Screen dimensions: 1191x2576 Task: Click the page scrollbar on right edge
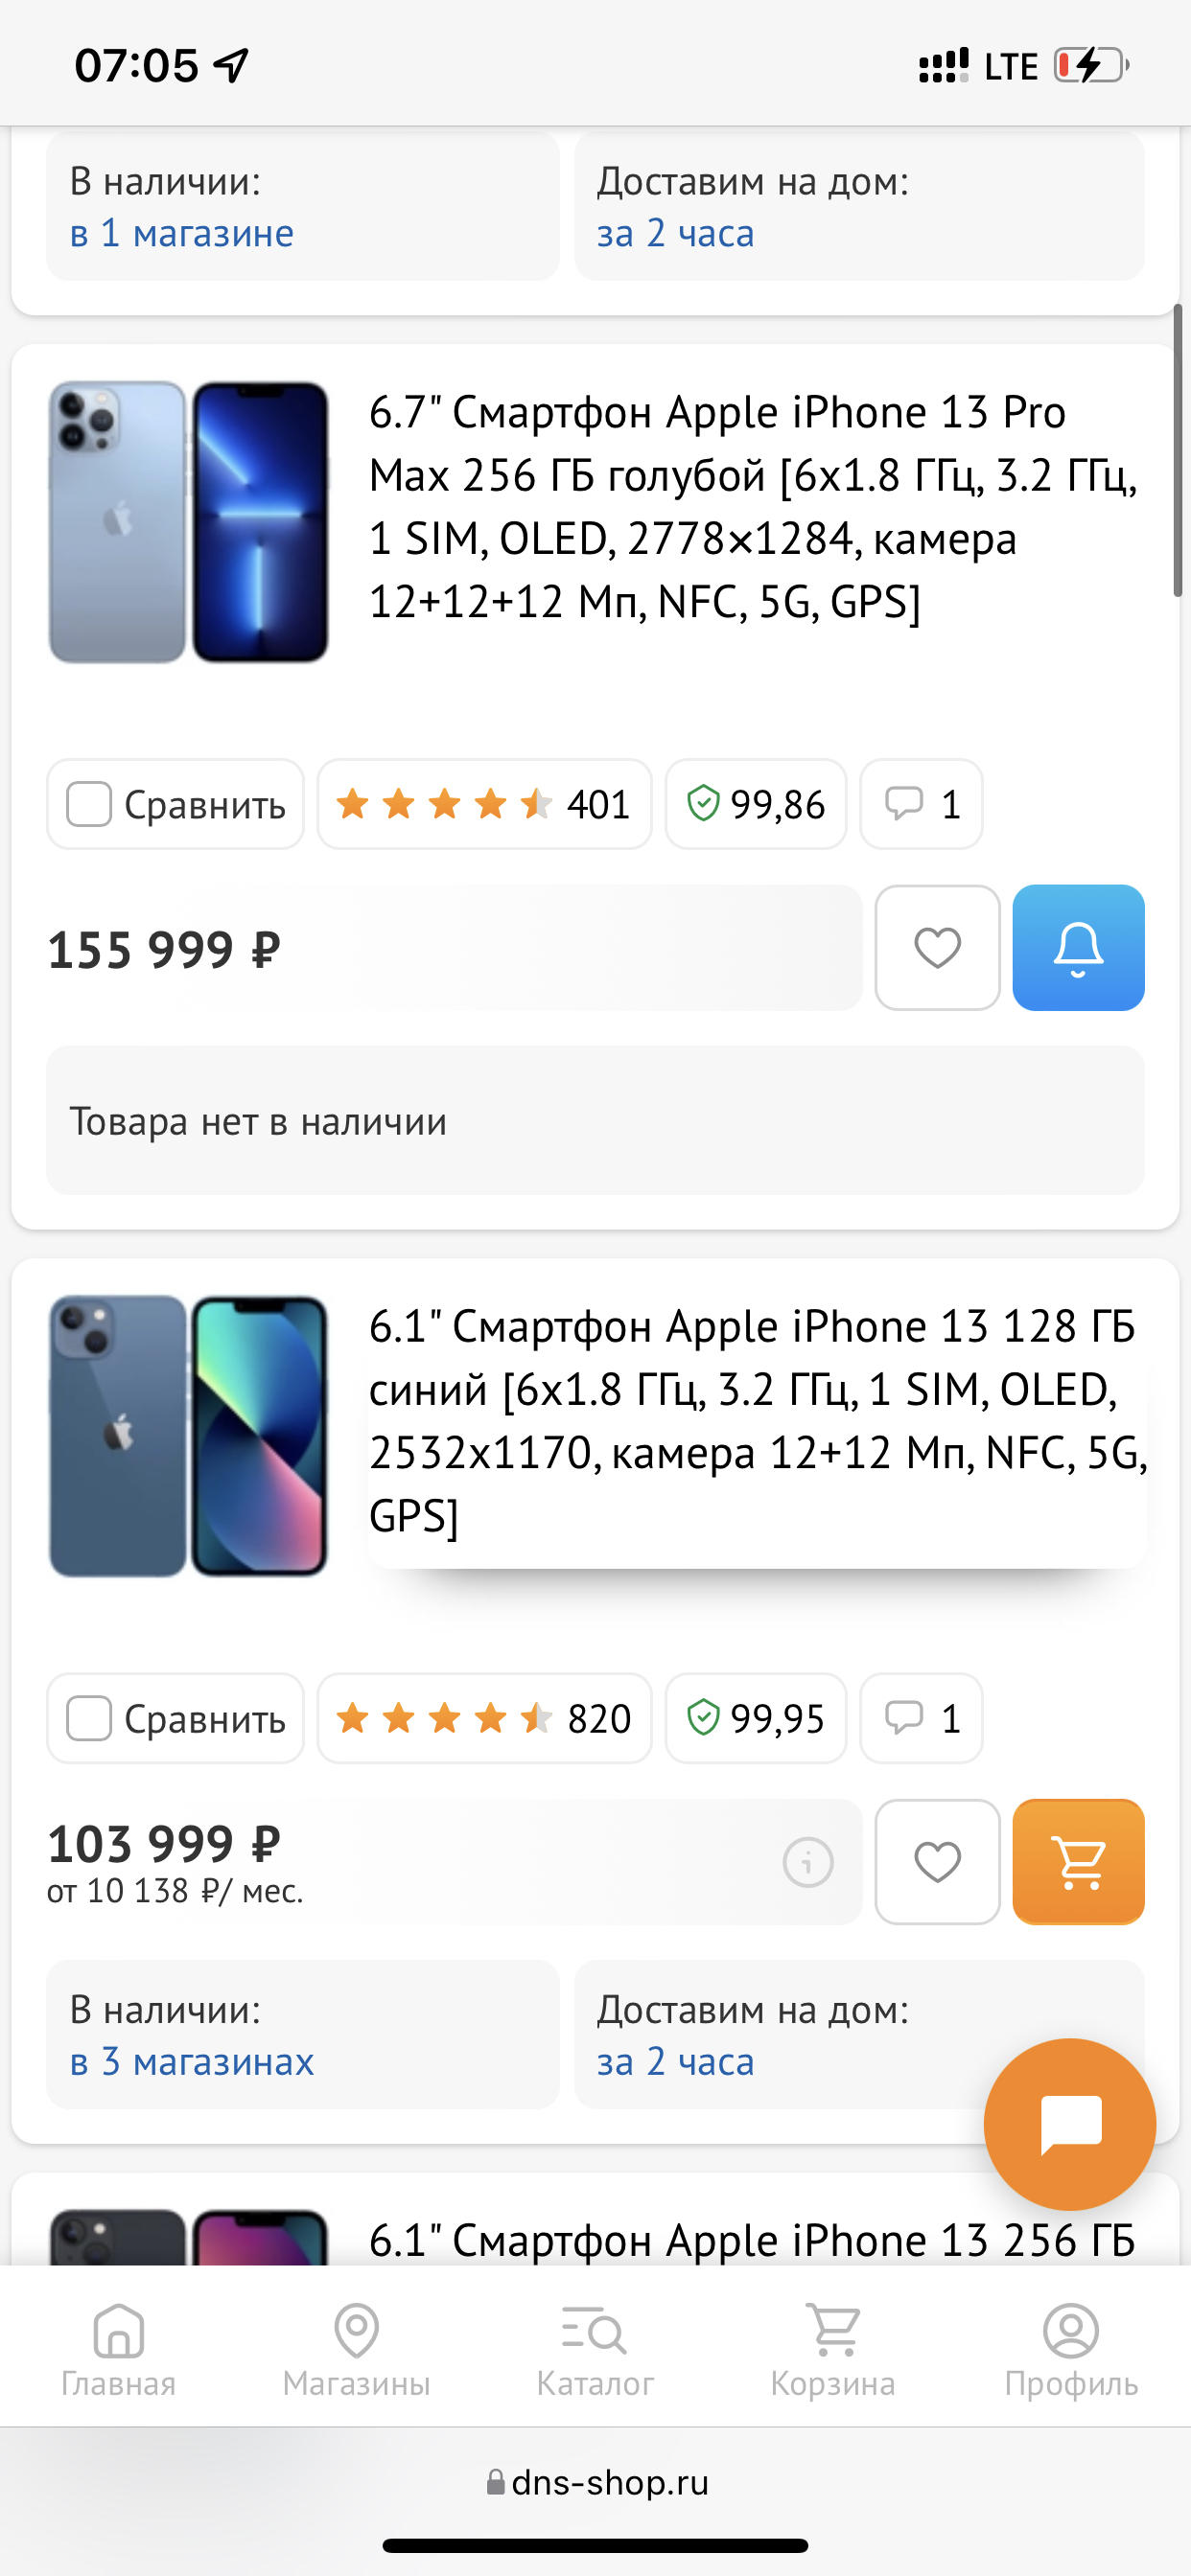click(1178, 450)
